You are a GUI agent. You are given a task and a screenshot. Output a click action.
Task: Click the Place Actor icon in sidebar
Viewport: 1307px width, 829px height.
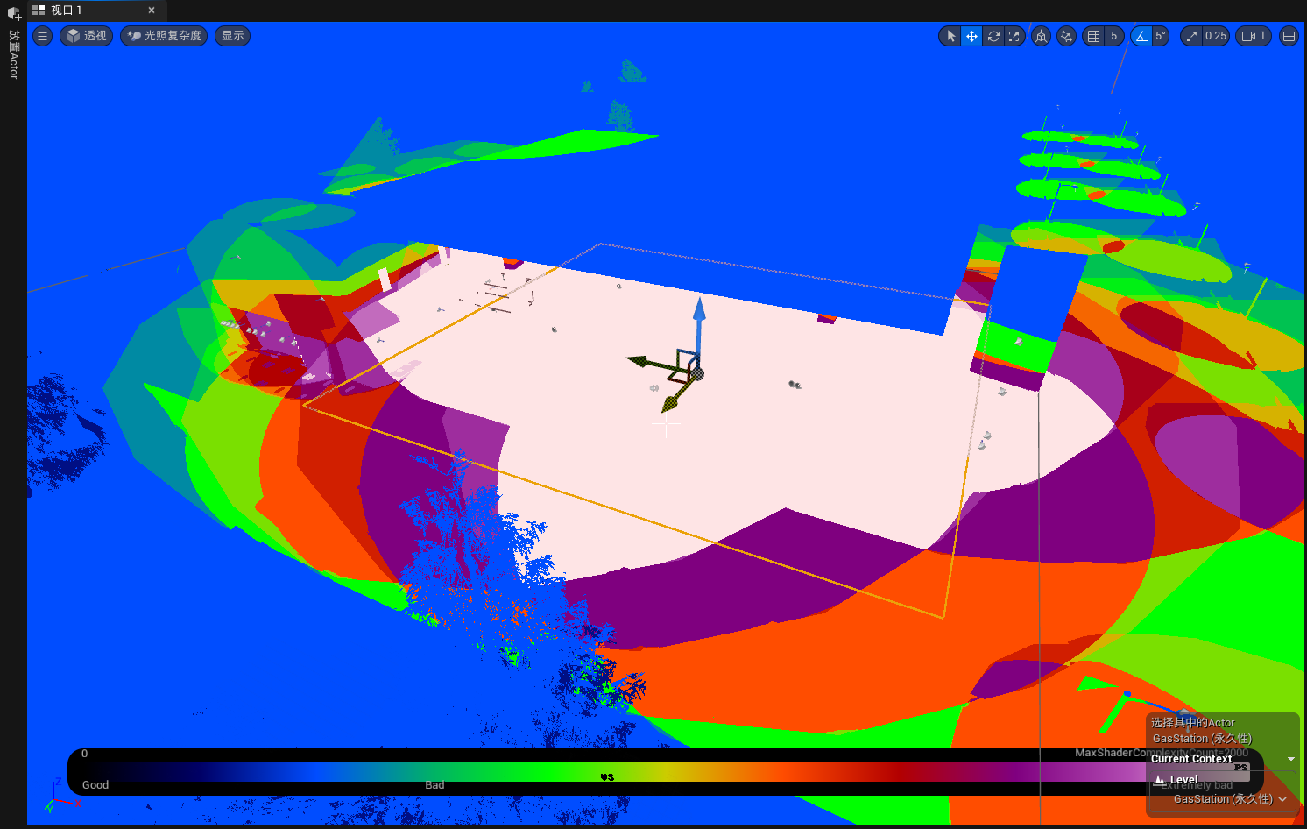(x=14, y=14)
